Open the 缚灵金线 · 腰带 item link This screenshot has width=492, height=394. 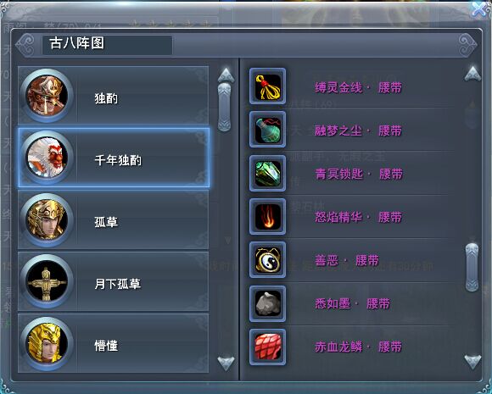(358, 88)
